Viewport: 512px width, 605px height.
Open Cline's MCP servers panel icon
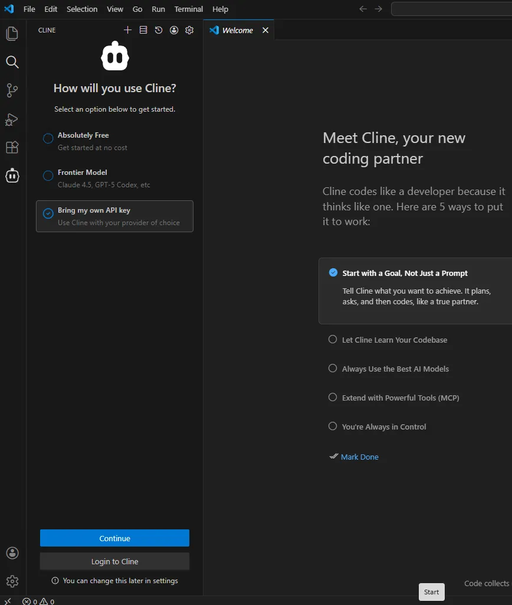[143, 30]
